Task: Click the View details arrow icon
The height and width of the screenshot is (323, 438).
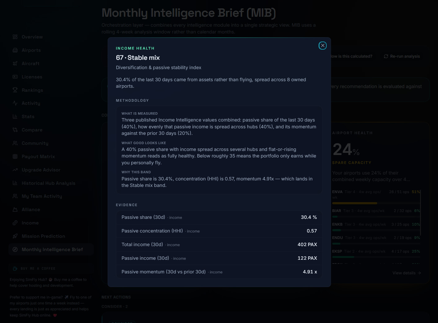Action: coord(419,273)
